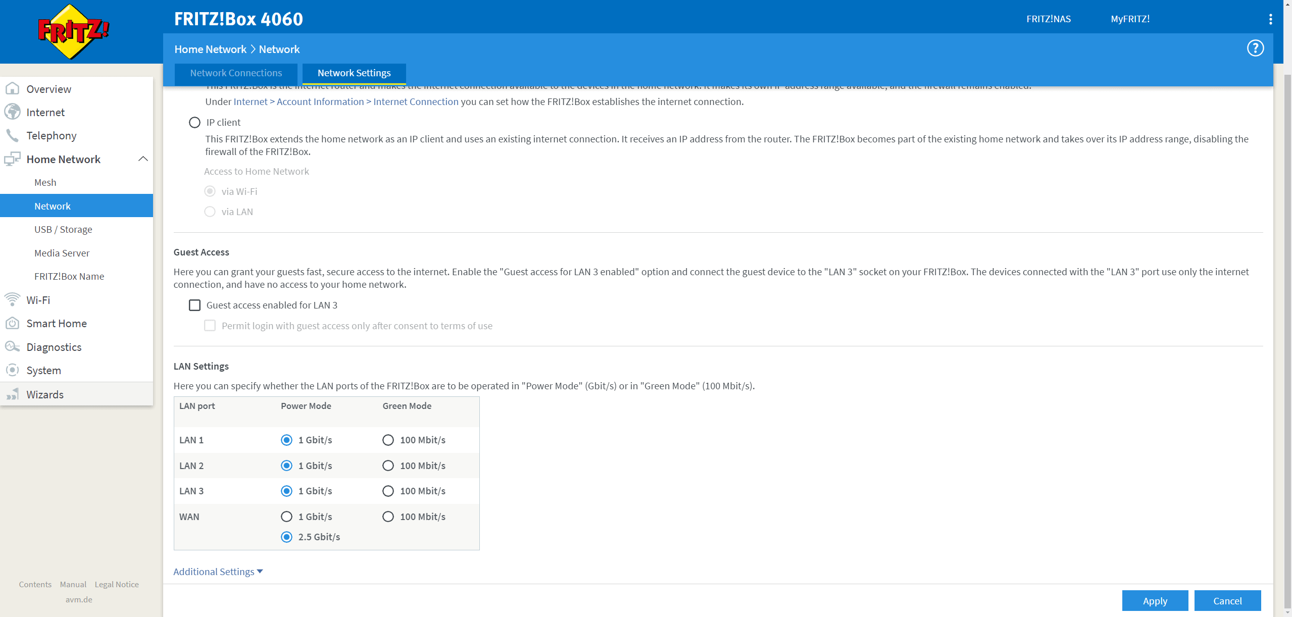This screenshot has width=1292, height=617.
Task: Click the Telephony phone icon
Action: (x=12, y=135)
